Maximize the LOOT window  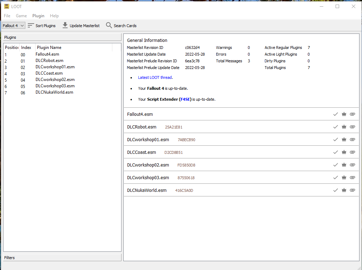pyautogui.click(x=337, y=6)
